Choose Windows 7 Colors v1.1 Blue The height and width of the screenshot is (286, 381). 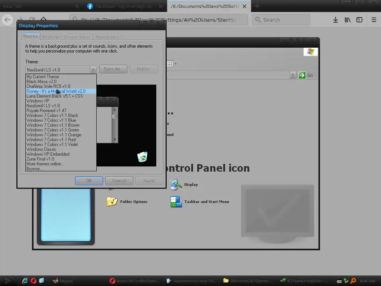[x=61, y=120]
